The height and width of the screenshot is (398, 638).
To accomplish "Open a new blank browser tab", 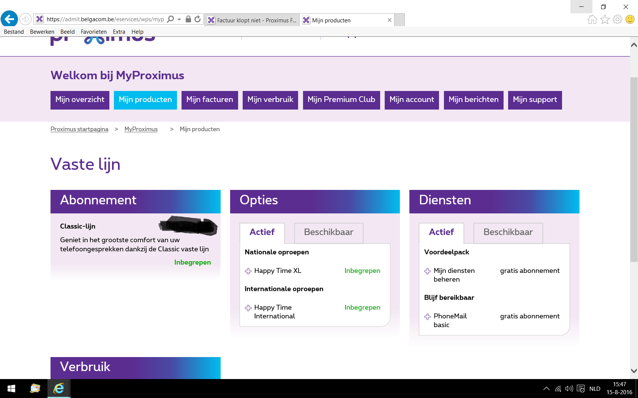I will 400,20.
